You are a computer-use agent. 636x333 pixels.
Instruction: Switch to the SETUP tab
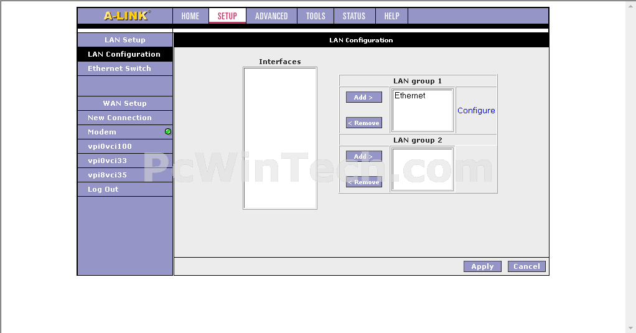(227, 16)
